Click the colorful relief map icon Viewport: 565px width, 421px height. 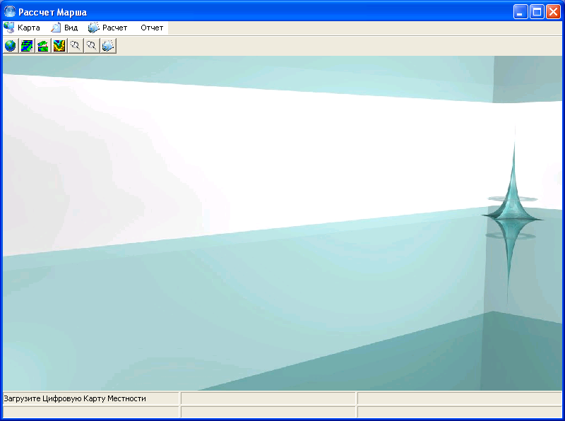[59, 46]
